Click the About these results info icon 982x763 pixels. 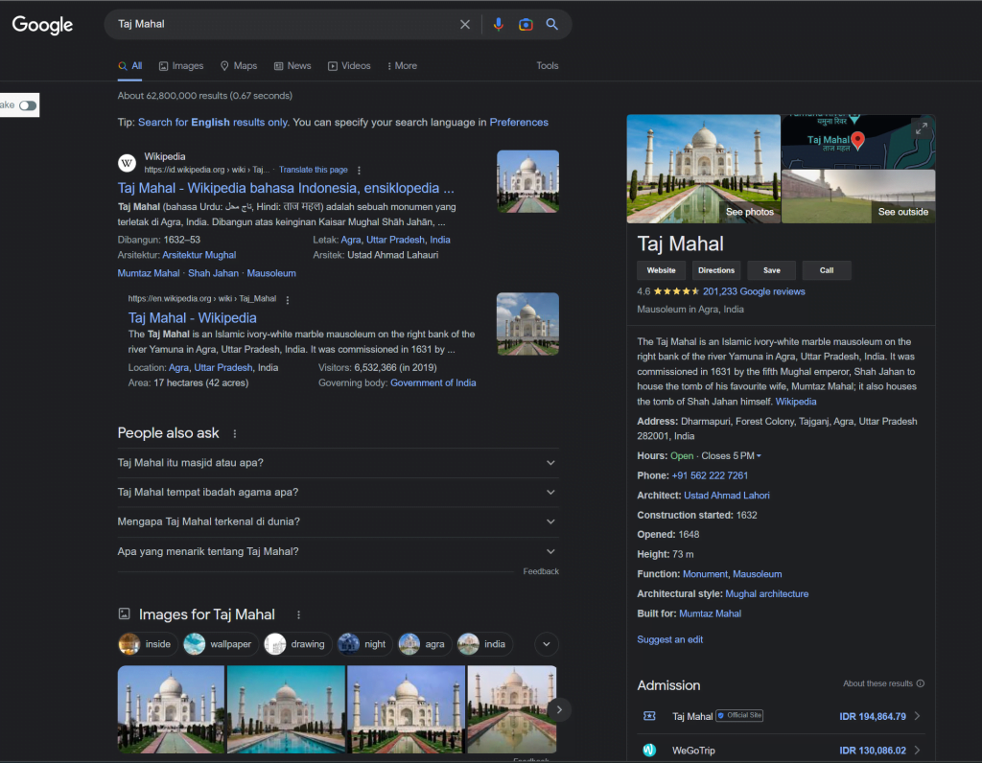point(922,683)
